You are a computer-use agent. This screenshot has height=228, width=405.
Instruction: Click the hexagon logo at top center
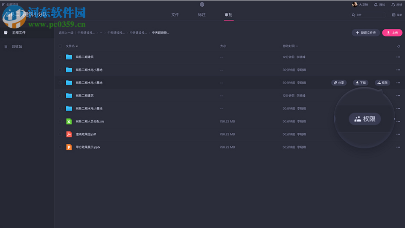(202, 4)
